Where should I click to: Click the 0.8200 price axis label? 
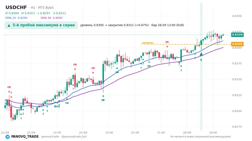tap(237, 111)
